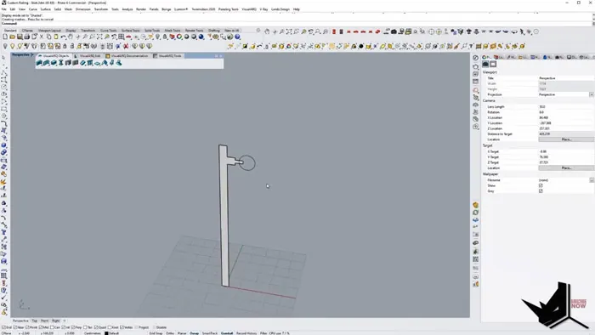This screenshot has width=595, height=335.
Task: Click the Open file folder icon
Action: coord(12,37)
